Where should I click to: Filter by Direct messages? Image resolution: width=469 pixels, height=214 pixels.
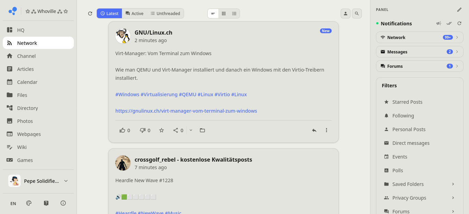click(x=420, y=143)
